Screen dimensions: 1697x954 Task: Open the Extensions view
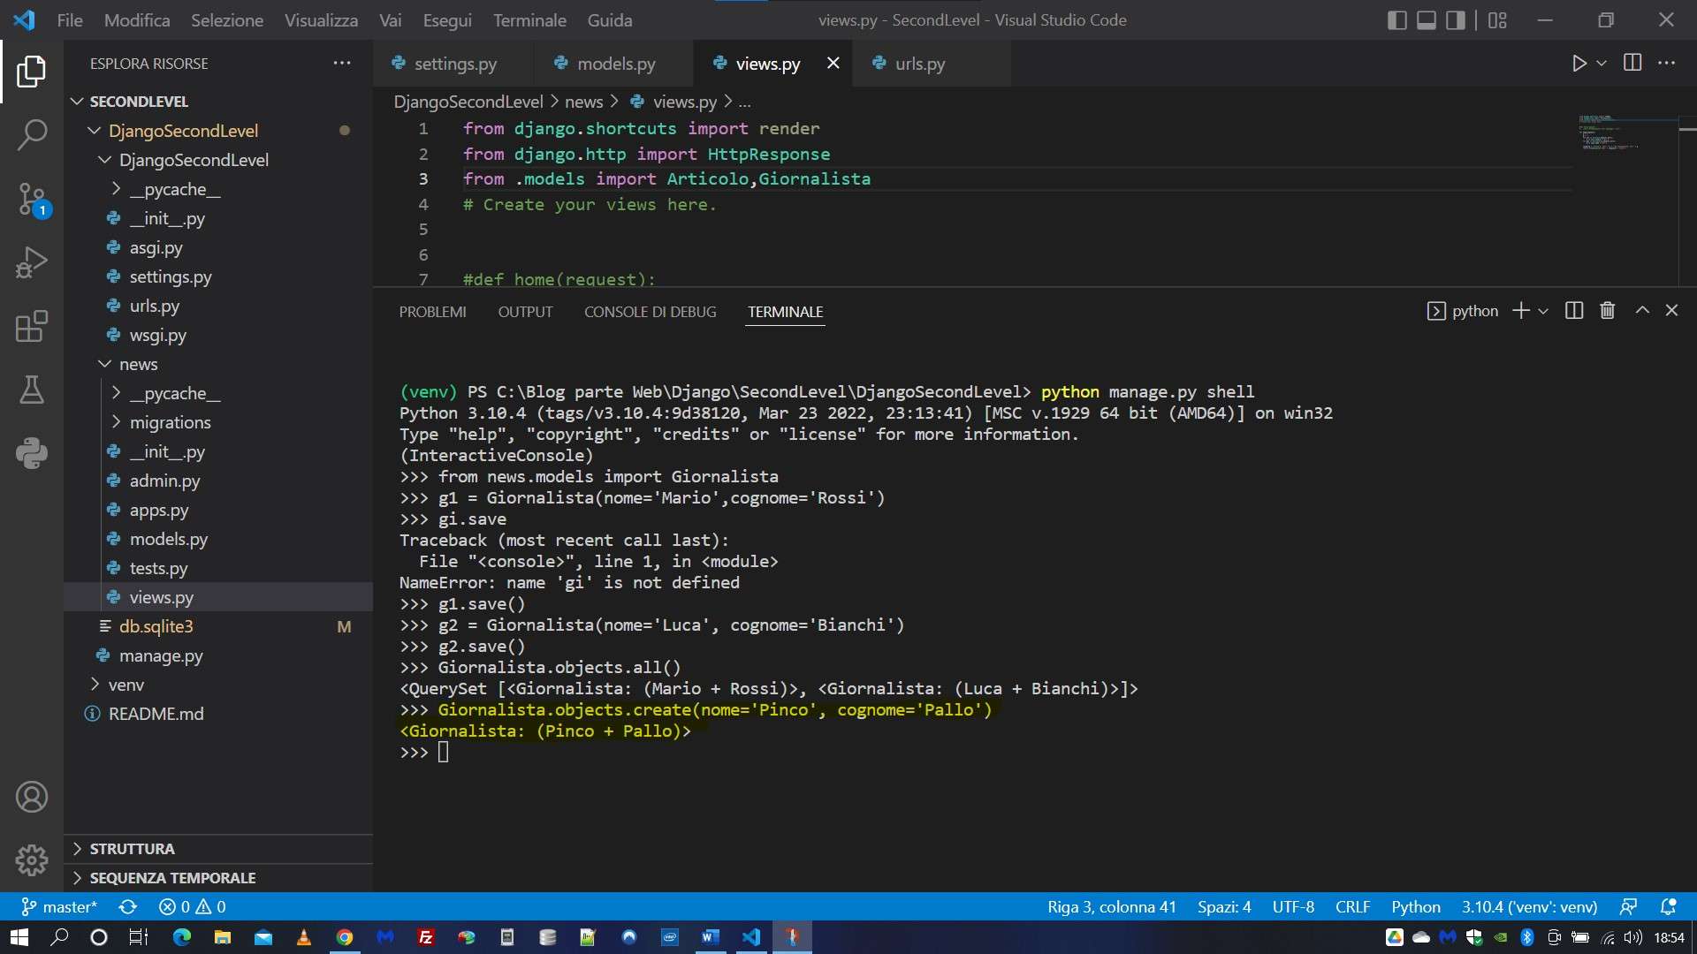tap(32, 326)
